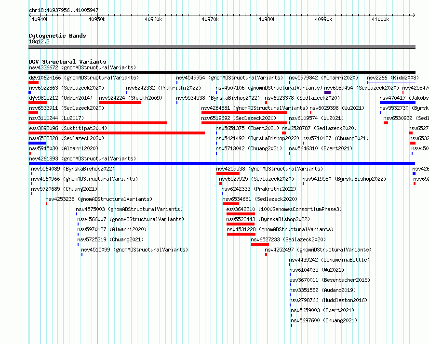Viewport: 429px width, 344px height.
Task: Open nsv4261893 gnomADStructuralVariants label
Action: [82, 159]
